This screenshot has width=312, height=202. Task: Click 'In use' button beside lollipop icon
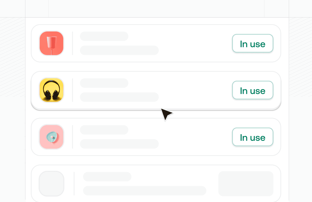tap(253, 137)
